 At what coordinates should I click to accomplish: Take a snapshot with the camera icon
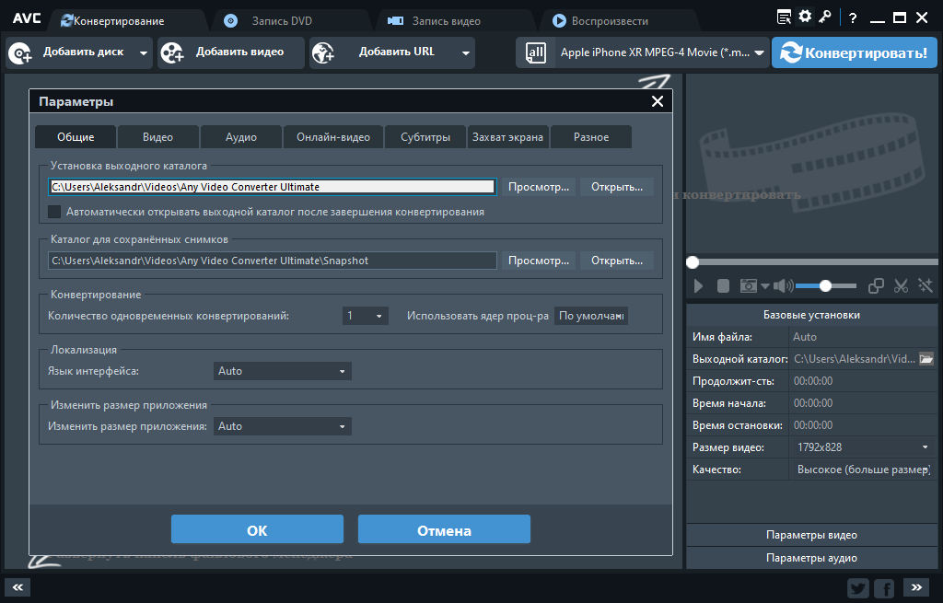point(749,286)
